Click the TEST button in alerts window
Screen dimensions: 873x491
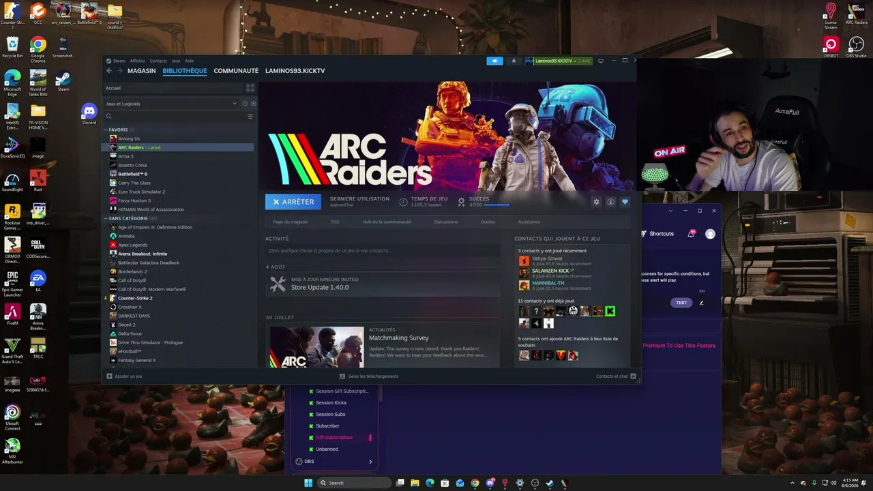pos(681,303)
